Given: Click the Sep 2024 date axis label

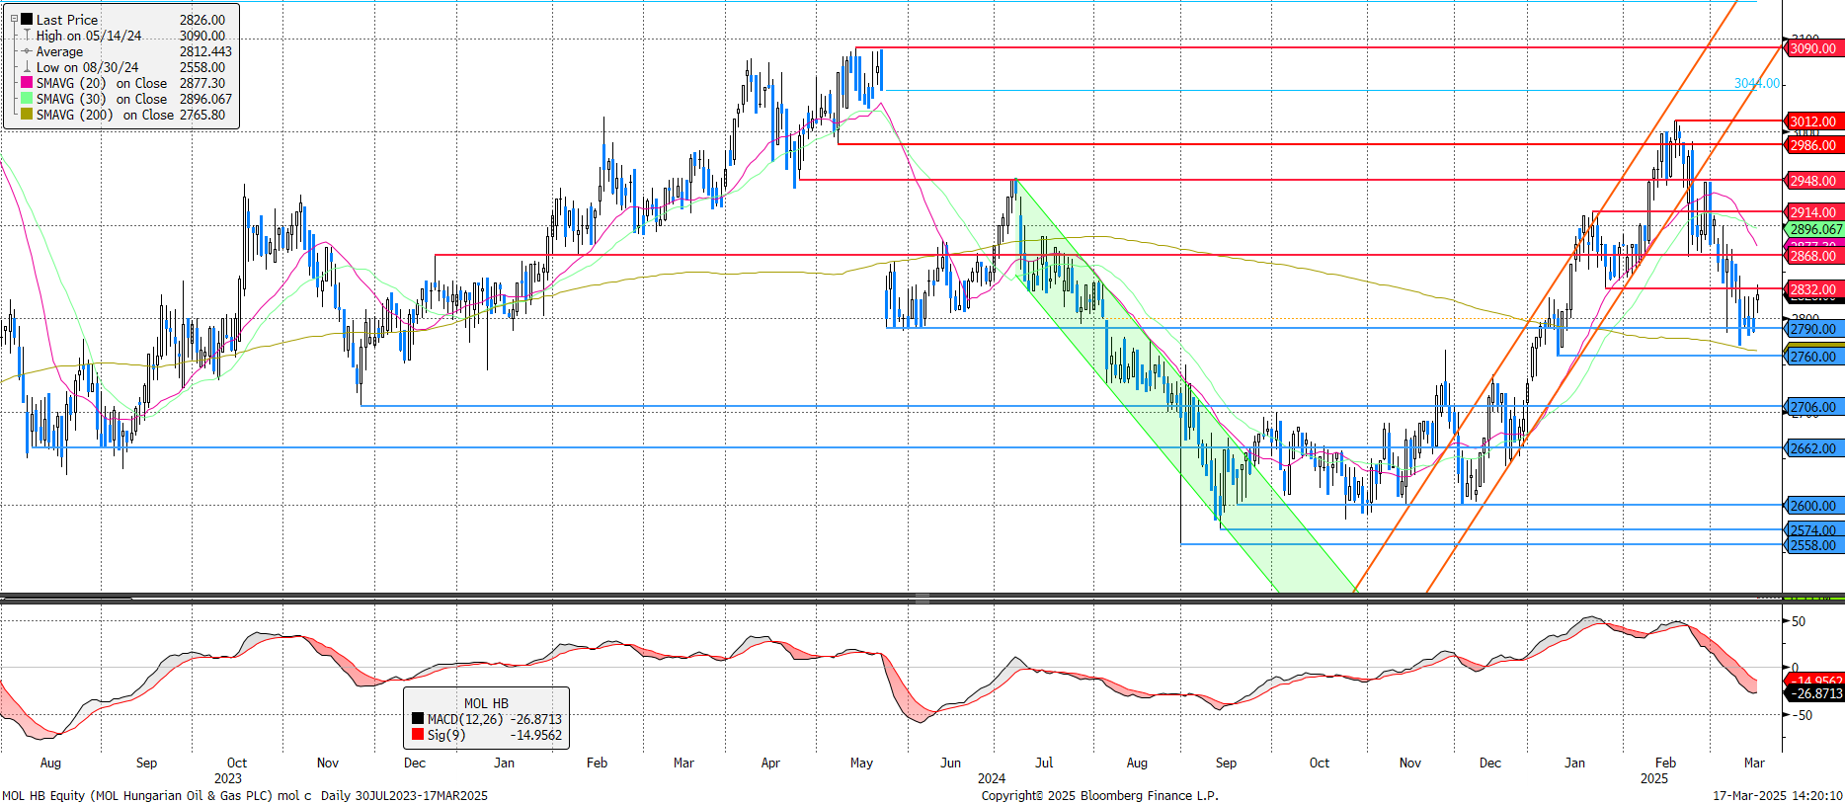Looking at the screenshot, I should [1226, 763].
